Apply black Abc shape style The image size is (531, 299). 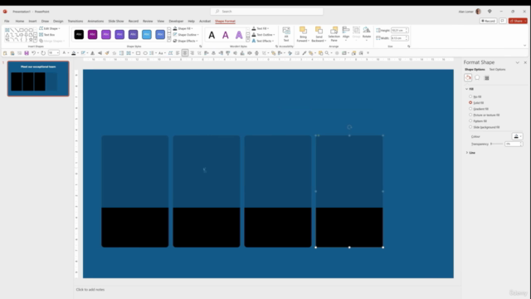[x=79, y=34]
